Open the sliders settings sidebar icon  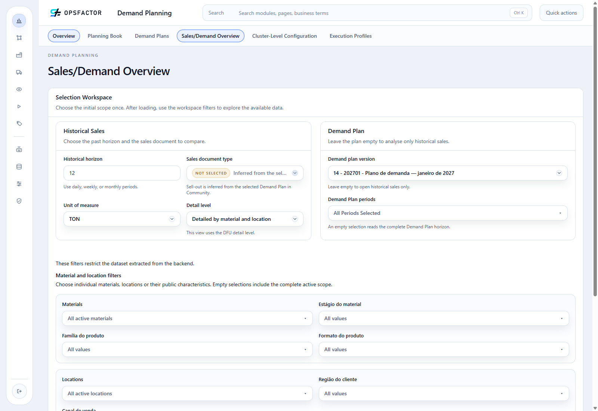point(19,184)
